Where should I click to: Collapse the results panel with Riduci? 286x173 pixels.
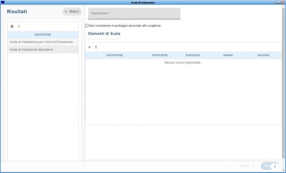pos(72,11)
